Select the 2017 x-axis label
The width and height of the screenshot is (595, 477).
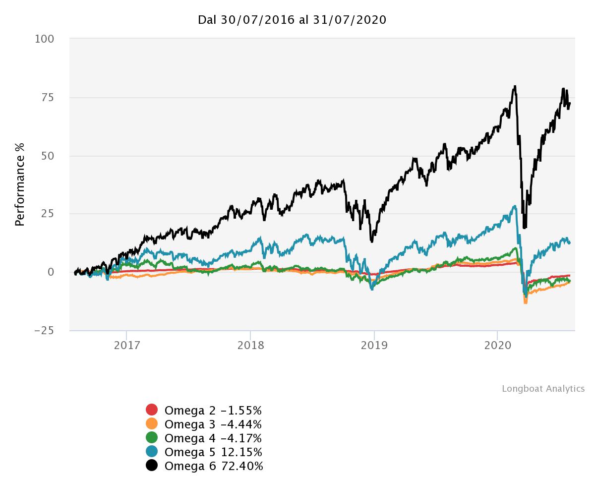[126, 346]
